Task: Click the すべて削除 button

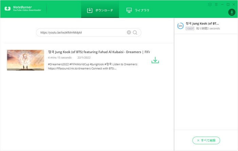Action: point(206,141)
